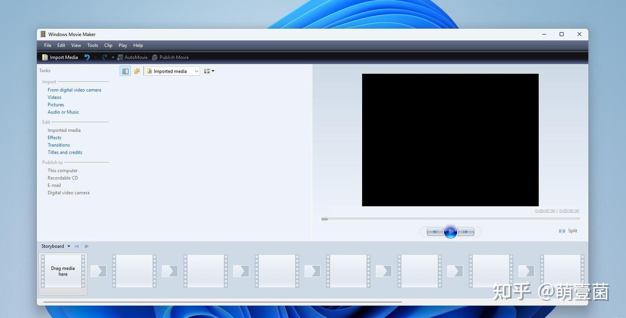Open the Play menu
Screen dimensions: 626x318
[x=123, y=45]
